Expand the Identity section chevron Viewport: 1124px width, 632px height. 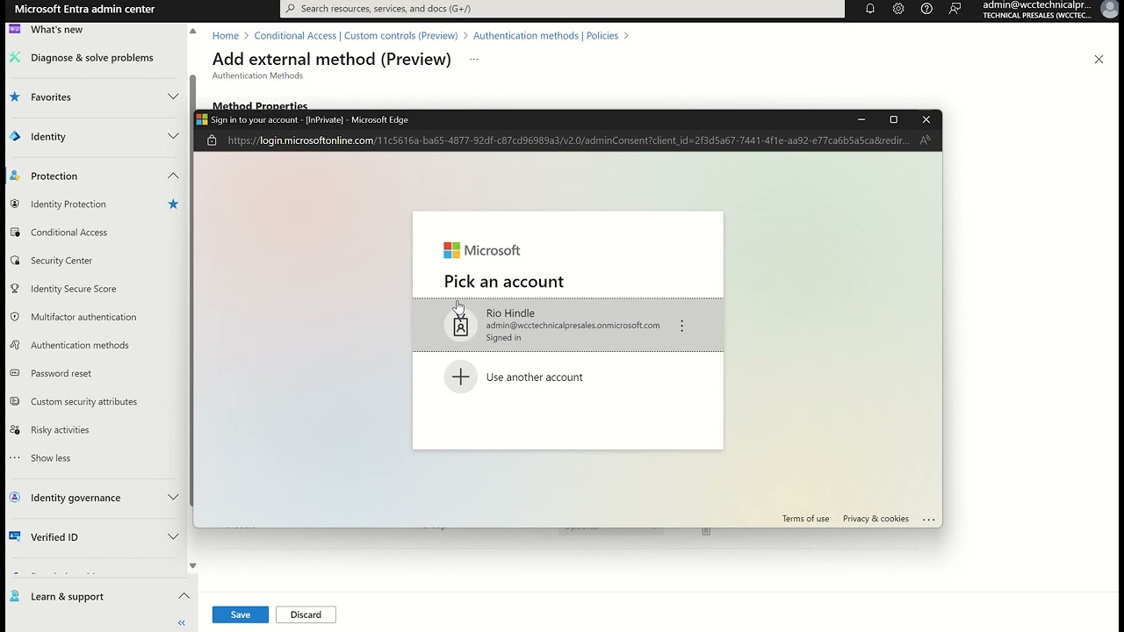click(173, 136)
